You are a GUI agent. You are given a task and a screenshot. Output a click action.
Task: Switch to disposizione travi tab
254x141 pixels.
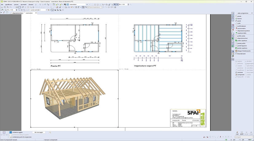pyautogui.click(x=17, y=13)
